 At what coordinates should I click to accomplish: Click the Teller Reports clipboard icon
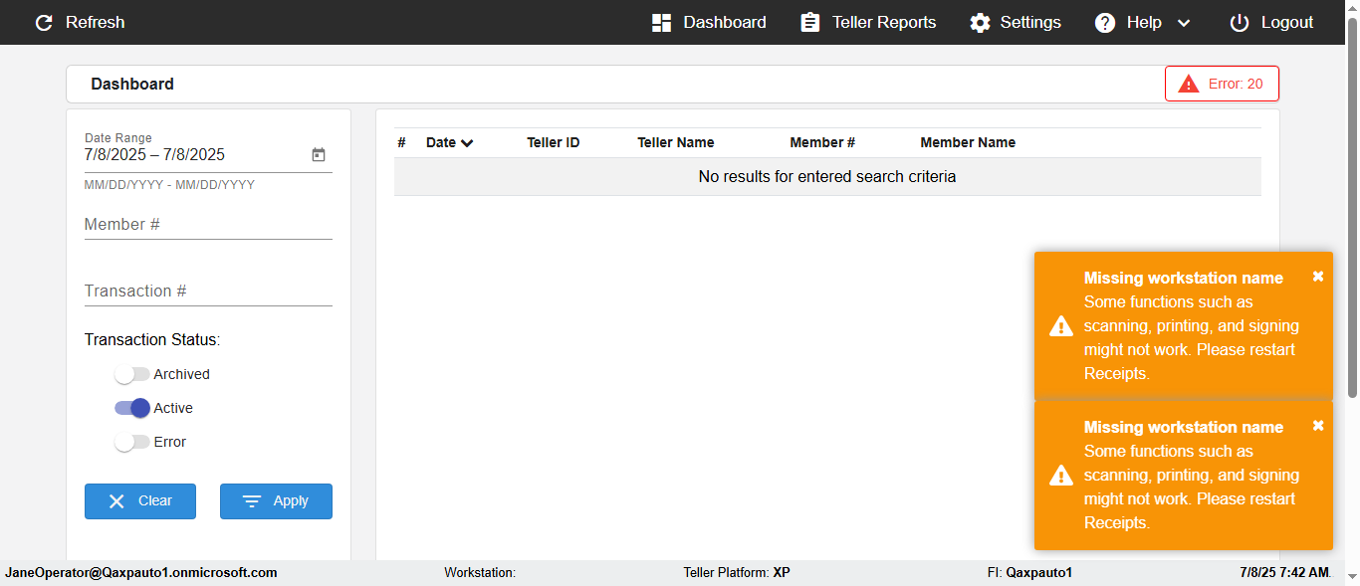point(810,23)
